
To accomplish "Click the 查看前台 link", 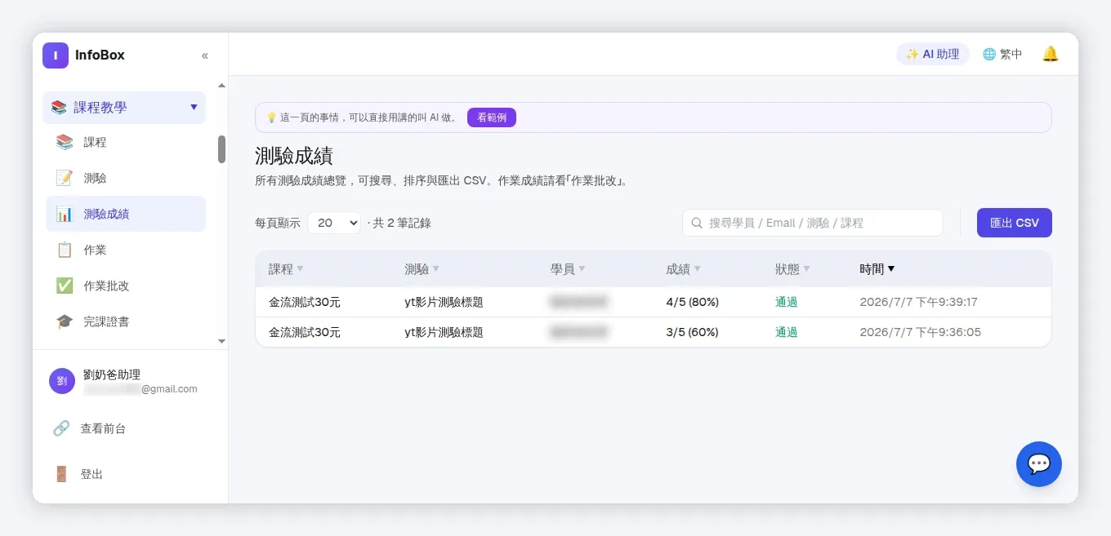I will tap(103, 428).
